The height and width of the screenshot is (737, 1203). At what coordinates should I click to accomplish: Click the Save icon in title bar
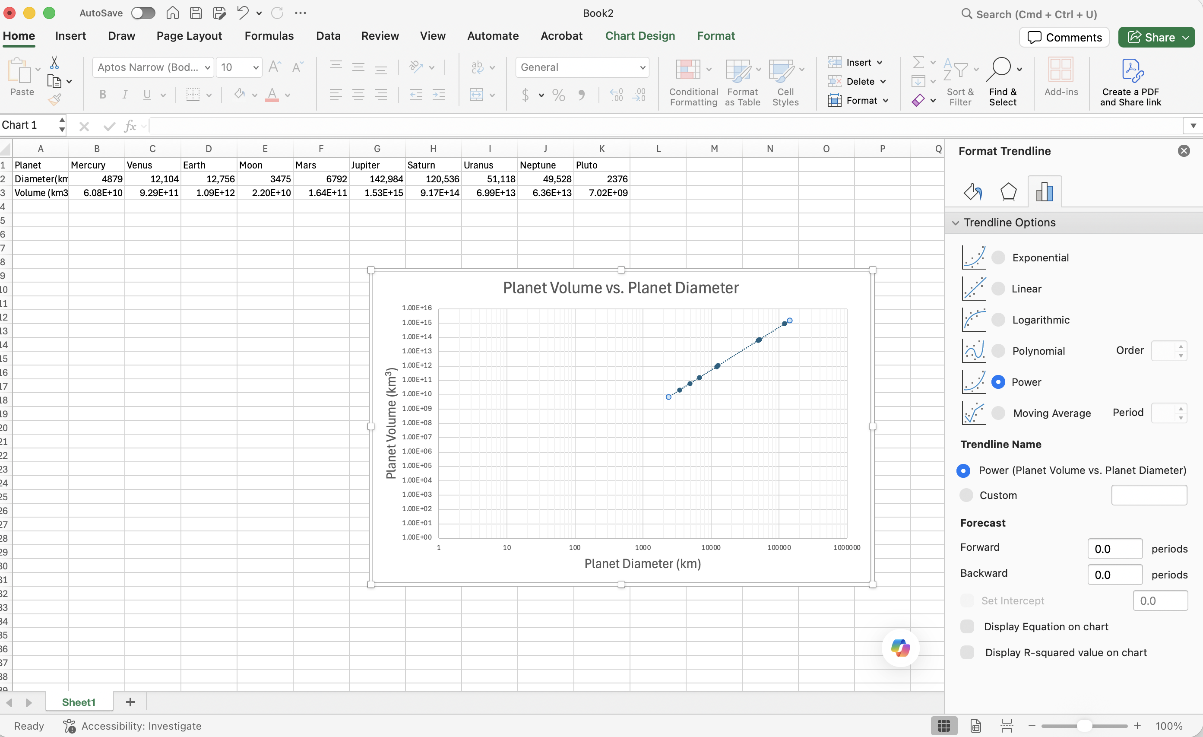coord(196,13)
